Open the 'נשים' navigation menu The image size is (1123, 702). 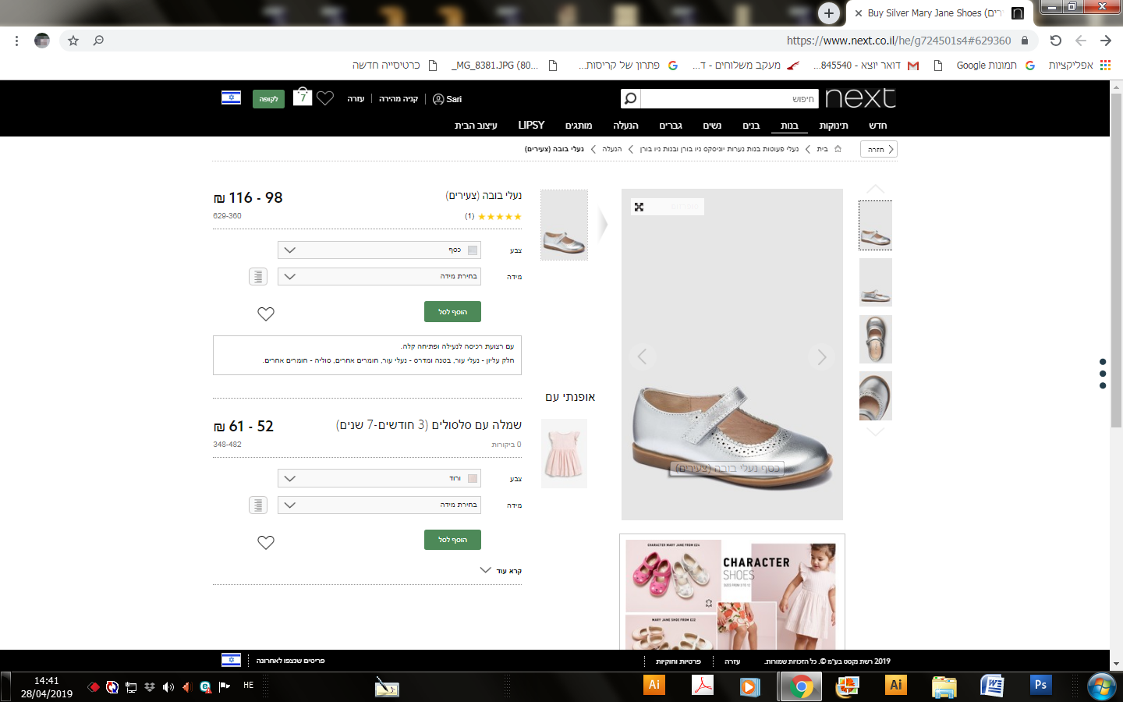(712, 126)
